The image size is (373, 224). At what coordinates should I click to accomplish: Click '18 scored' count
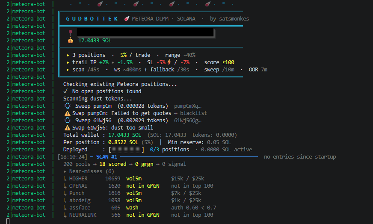pyautogui.click(x=113, y=164)
